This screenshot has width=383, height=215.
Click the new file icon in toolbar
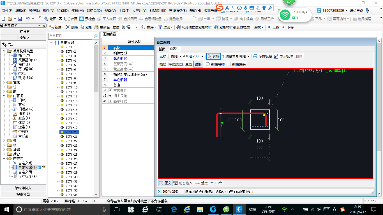[x=3, y=19]
